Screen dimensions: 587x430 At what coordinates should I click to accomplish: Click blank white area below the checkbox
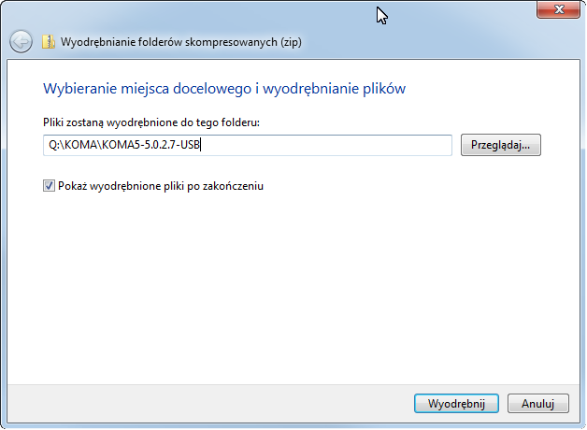coord(280,280)
